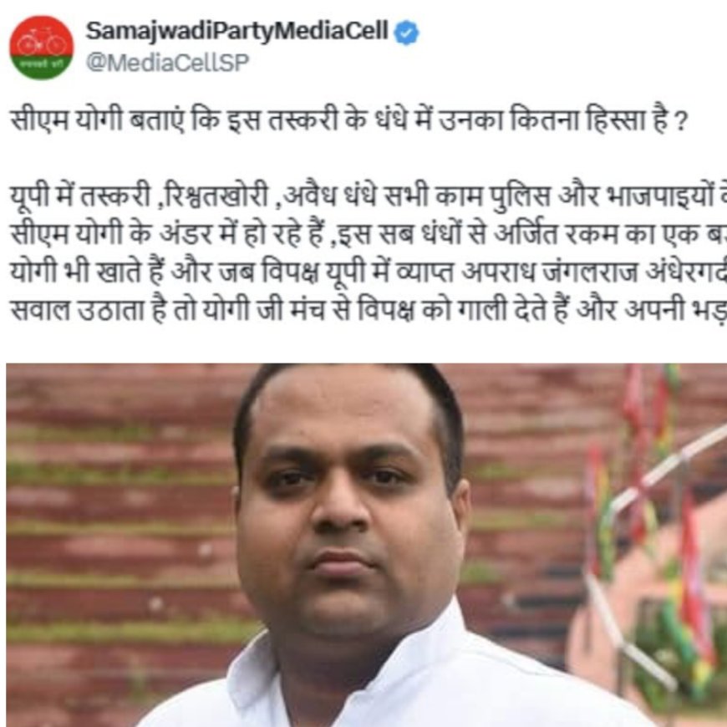Image resolution: width=727 pixels, height=727 pixels.
Task: Click the question mark ending the first line
Action: click(x=681, y=122)
